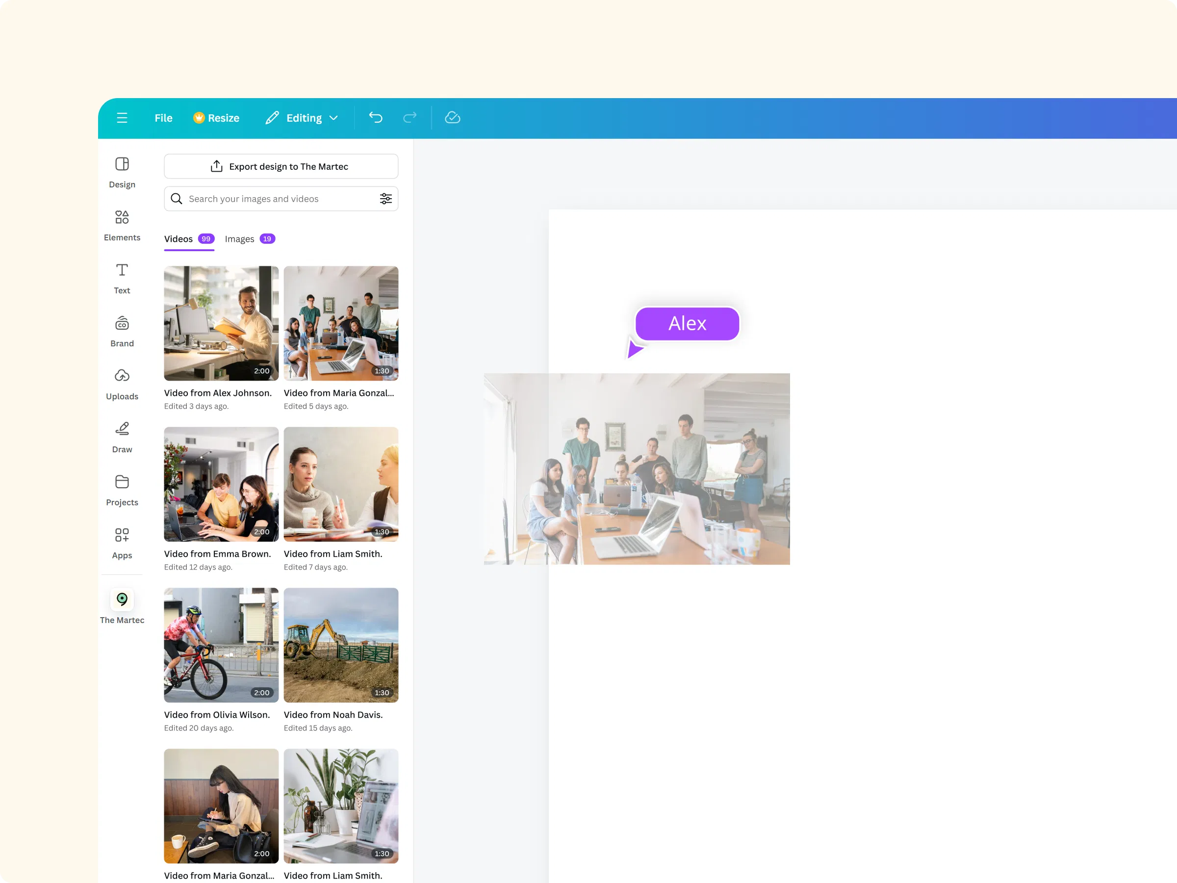Viewport: 1177px width, 883px height.
Task: Click the 99 badge on the Videos tab
Action: [206, 239]
